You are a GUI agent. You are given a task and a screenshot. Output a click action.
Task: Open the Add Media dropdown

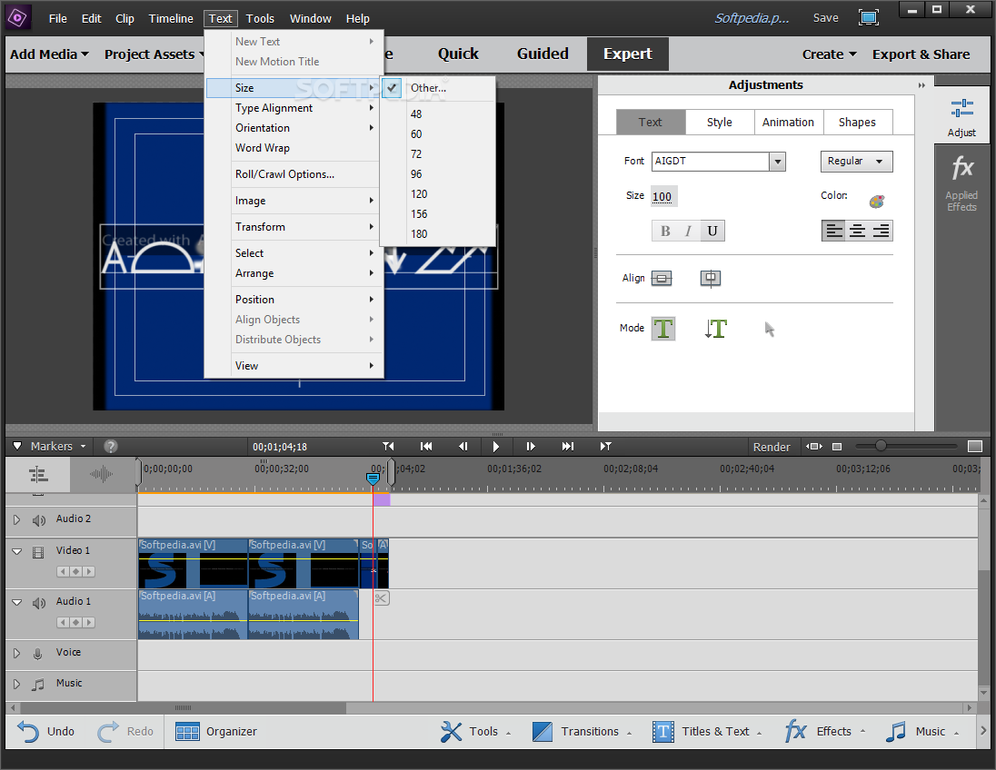point(49,54)
